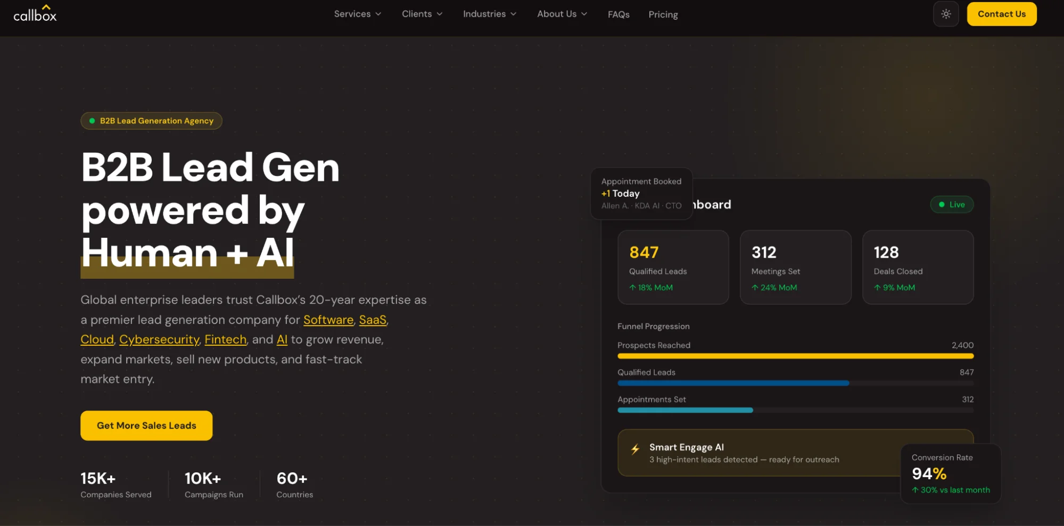Click the 'Funnel Progression' heading

[x=654, y=326]
